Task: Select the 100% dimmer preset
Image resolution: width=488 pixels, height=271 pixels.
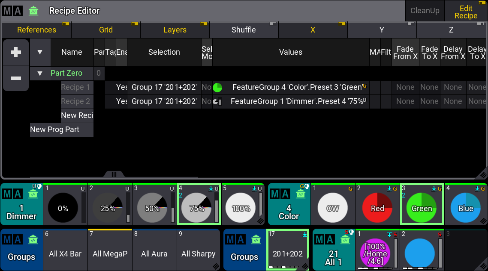Action: coord(241,208)
